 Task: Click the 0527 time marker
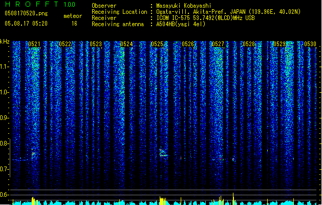(x=218, y=44)
